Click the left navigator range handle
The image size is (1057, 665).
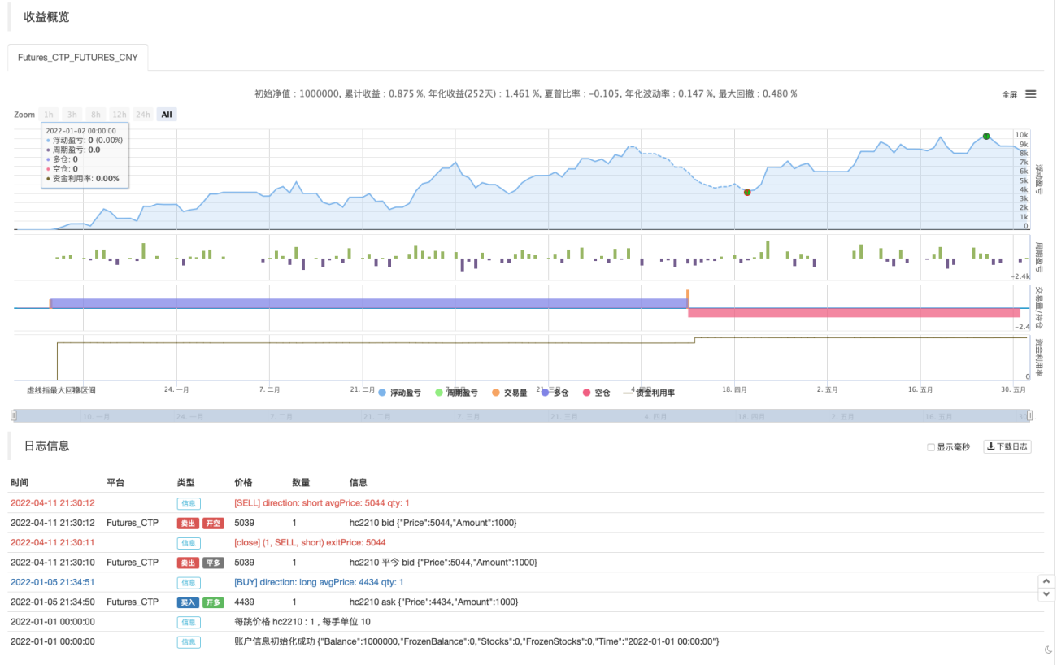coord(13,415)
